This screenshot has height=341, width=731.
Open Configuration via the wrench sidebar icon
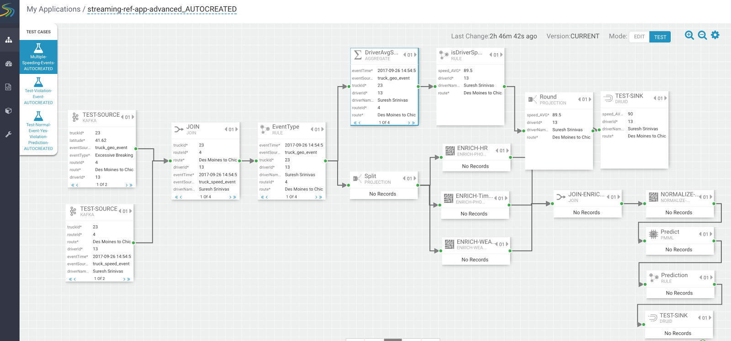(8, 134)
